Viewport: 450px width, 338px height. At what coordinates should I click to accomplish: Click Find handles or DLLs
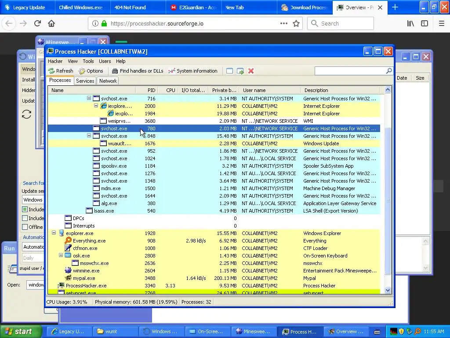[138, 71]
